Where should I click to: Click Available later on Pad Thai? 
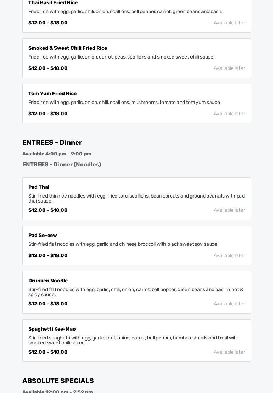point(229,210)
